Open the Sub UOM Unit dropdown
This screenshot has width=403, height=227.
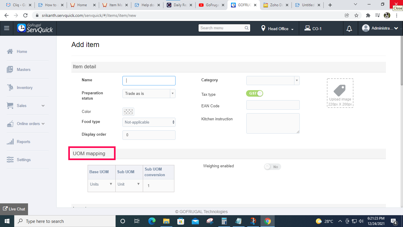tap(129, 184)
